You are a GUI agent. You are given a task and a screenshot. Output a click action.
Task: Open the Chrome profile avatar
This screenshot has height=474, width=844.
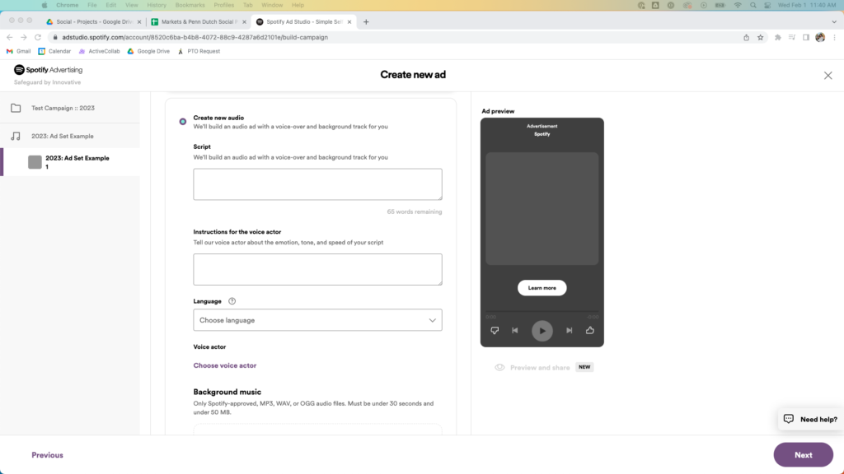(x=820, y=37)
